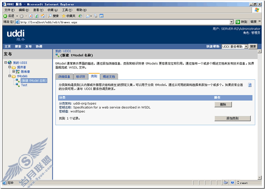Click the status bar help icon
Screen dimensions: 265x189
tap(232, 182)
